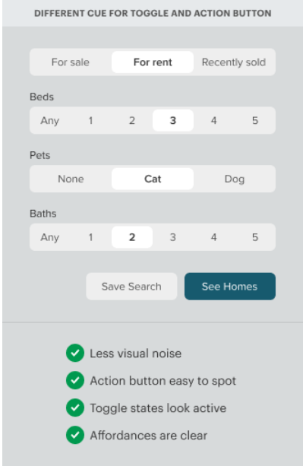Select 4 in the Beds selector

point(213,120)
